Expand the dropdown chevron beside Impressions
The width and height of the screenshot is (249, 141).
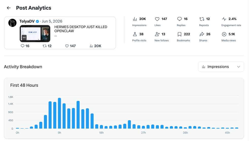click(239, 67)
